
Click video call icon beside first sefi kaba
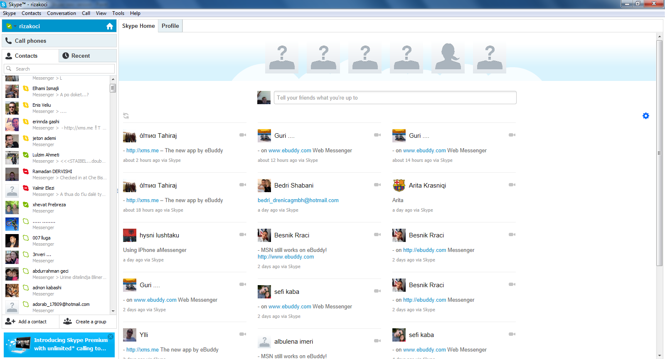click(377, 291)
